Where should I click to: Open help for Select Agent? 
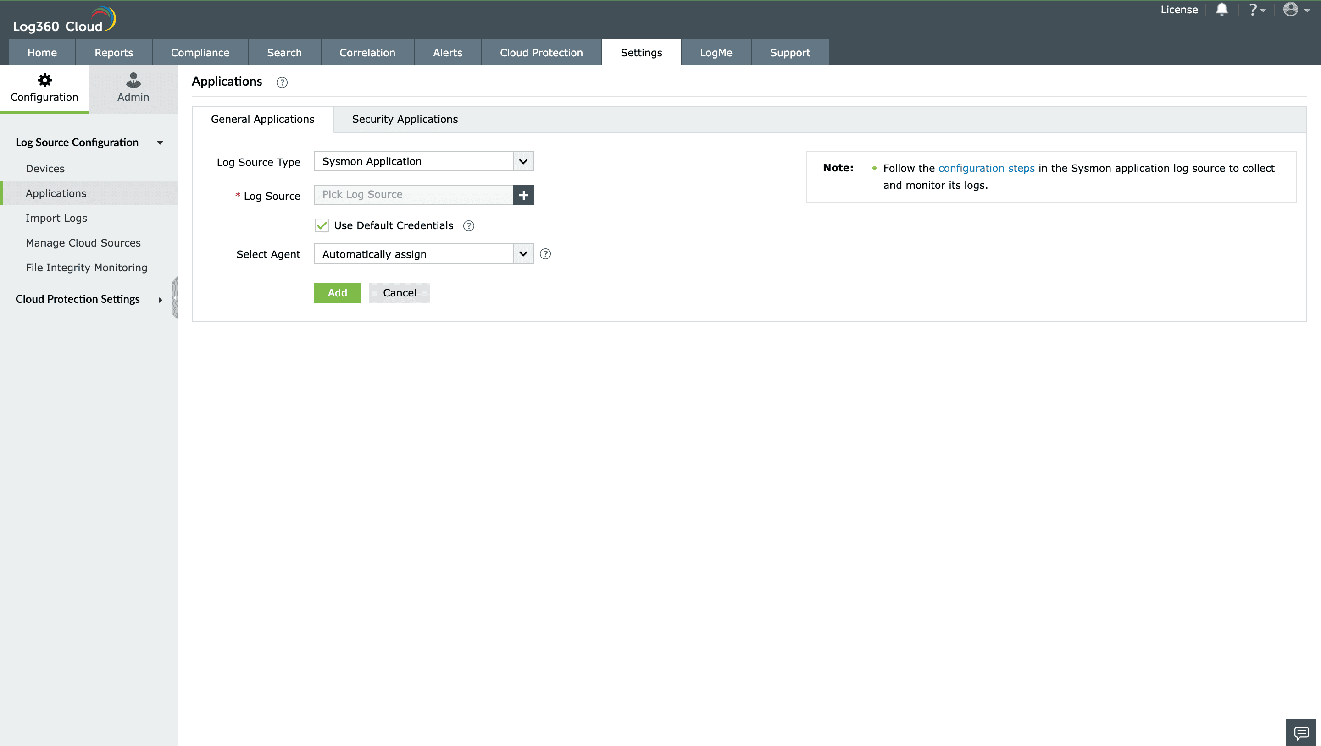pyautogui.click(x=546, y=253)
